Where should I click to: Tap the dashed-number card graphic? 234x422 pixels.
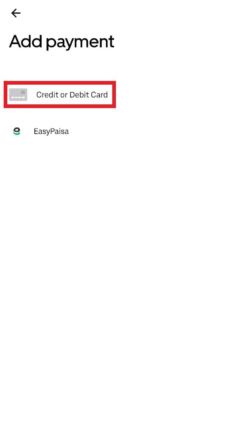(x=18, y=95)
